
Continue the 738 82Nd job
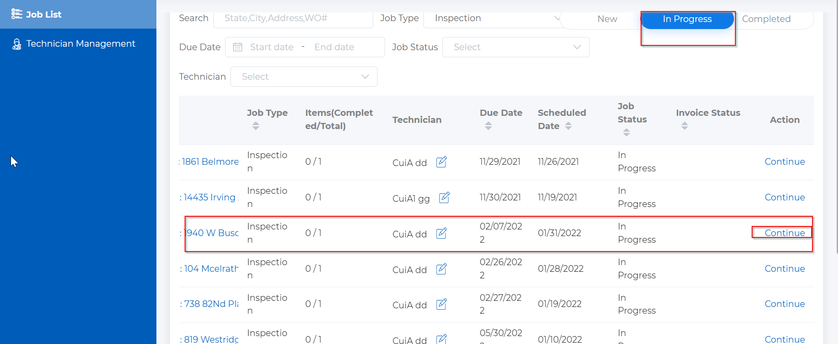tap(785, 304)
